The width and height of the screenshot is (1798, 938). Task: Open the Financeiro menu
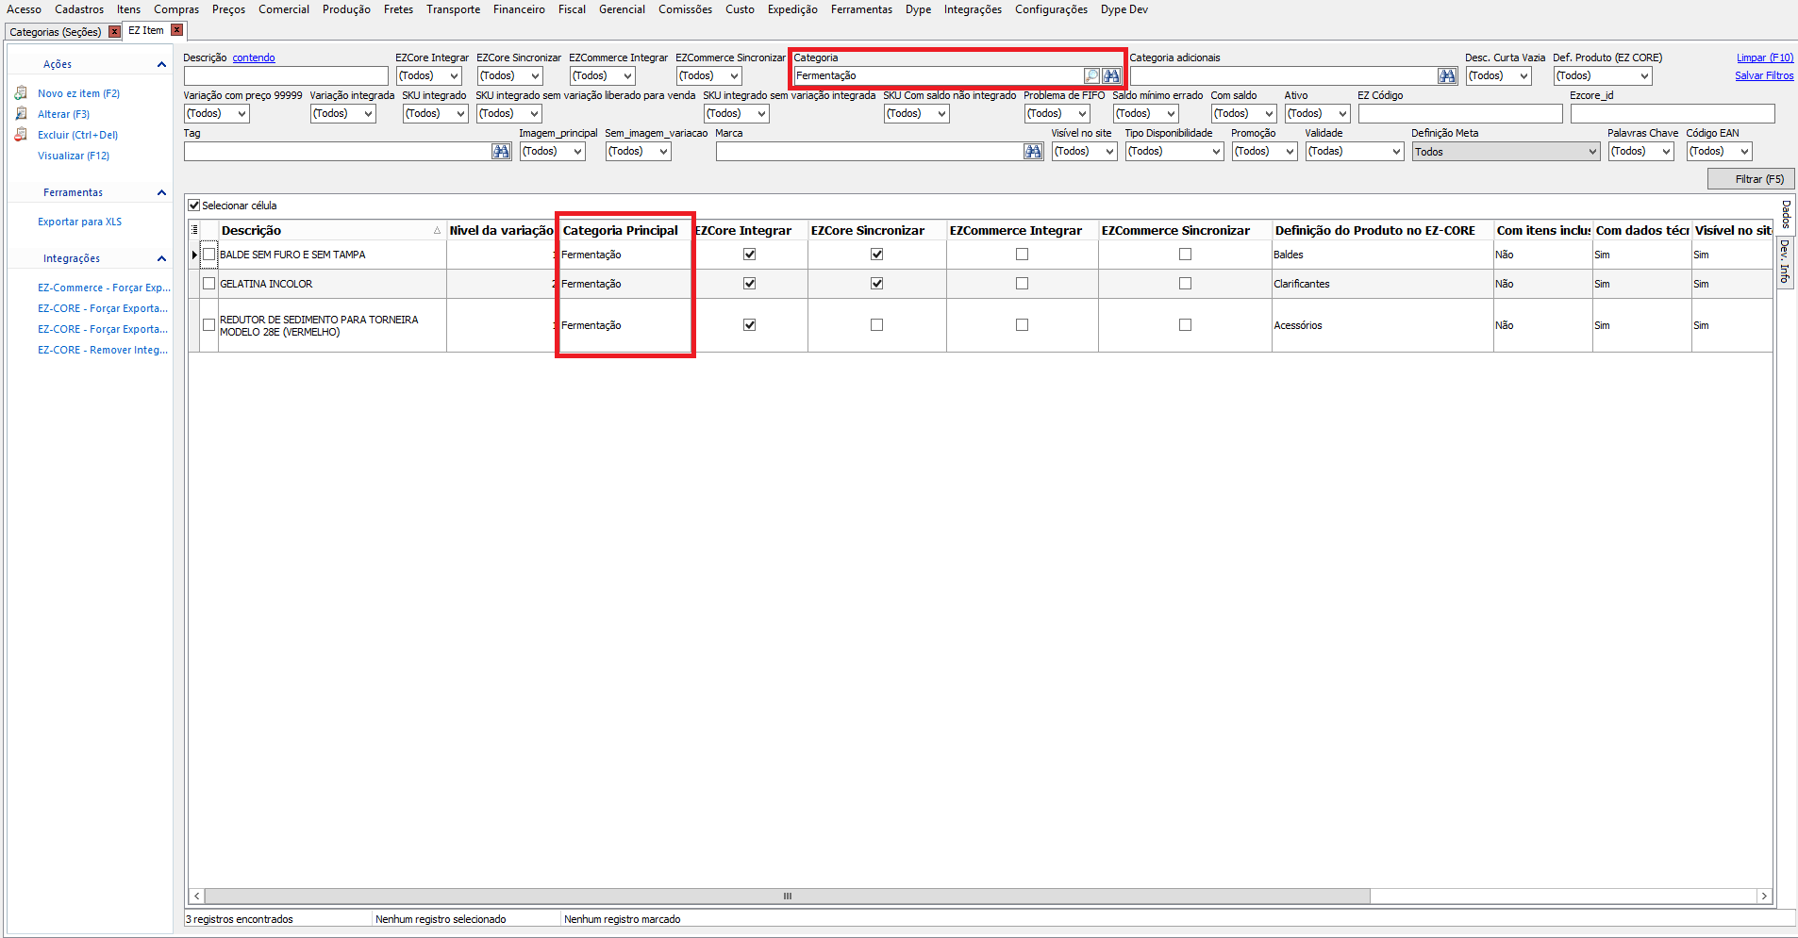[519, 9]
